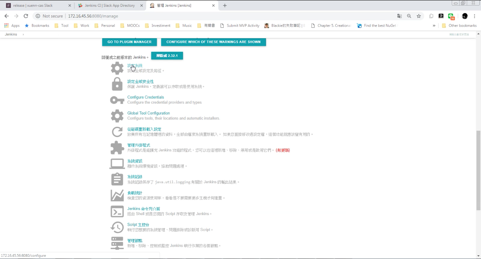Select the 管理 Jenkins tab

click(x=182, y=6)
